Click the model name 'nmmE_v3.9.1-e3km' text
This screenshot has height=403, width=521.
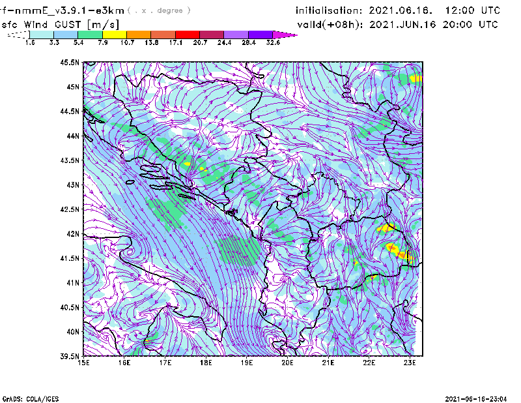click(70, 10)
